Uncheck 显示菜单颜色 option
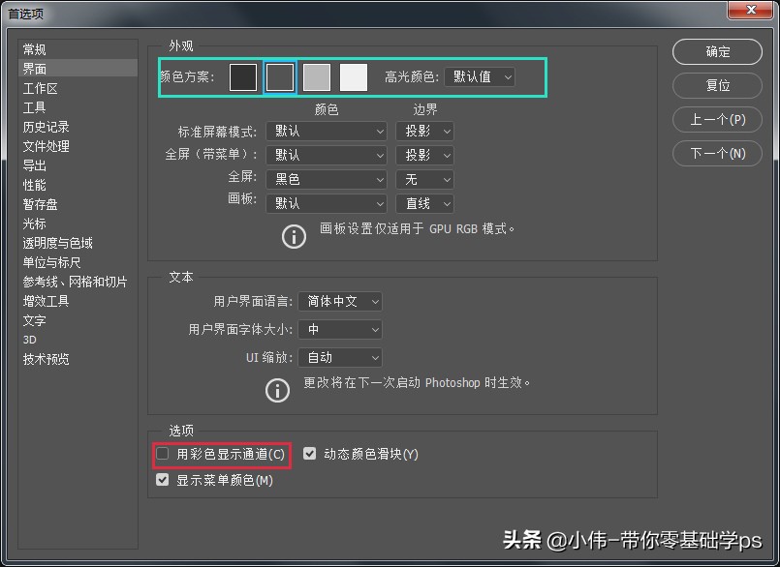780x567 pixels. pos(162,479)
